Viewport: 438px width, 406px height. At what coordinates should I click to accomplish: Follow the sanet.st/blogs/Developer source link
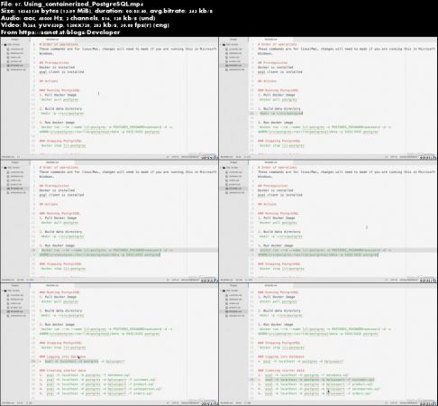tap(69, 32)
